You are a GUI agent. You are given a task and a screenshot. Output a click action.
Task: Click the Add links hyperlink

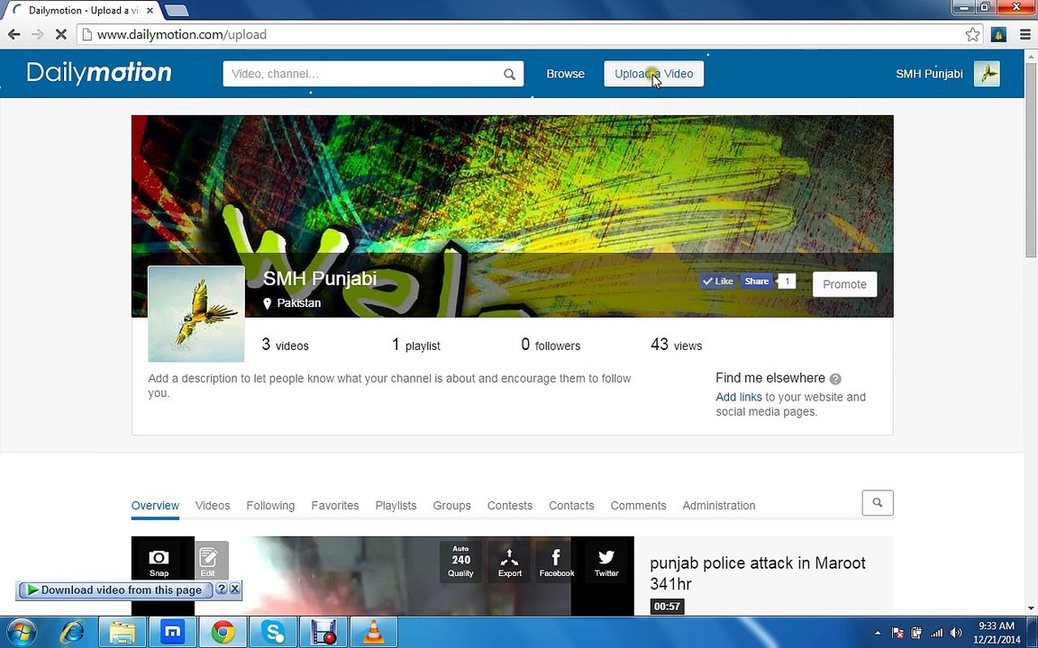tap(738, 397)
